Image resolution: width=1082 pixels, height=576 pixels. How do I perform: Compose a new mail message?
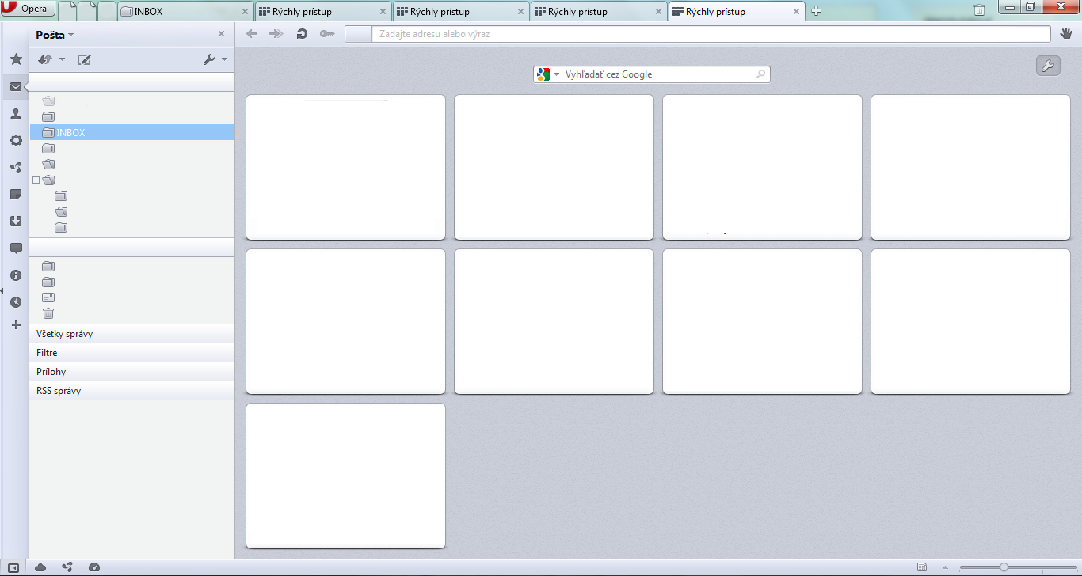pos(84,59)
